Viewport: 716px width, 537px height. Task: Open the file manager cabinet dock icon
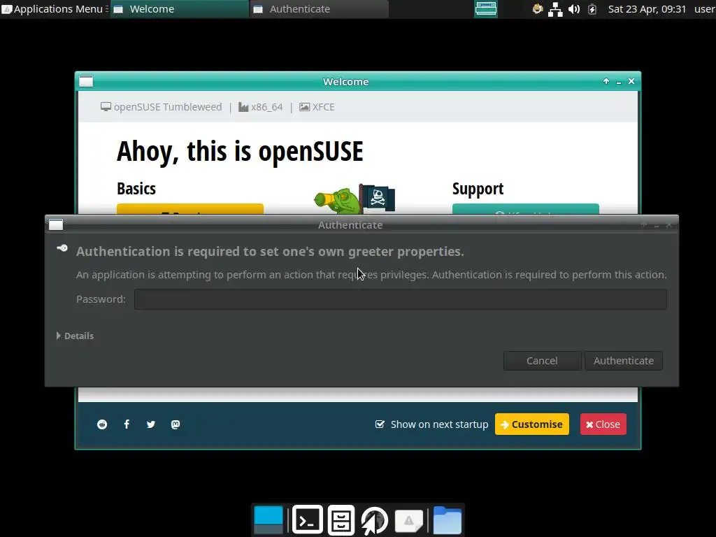pos(341,520)
